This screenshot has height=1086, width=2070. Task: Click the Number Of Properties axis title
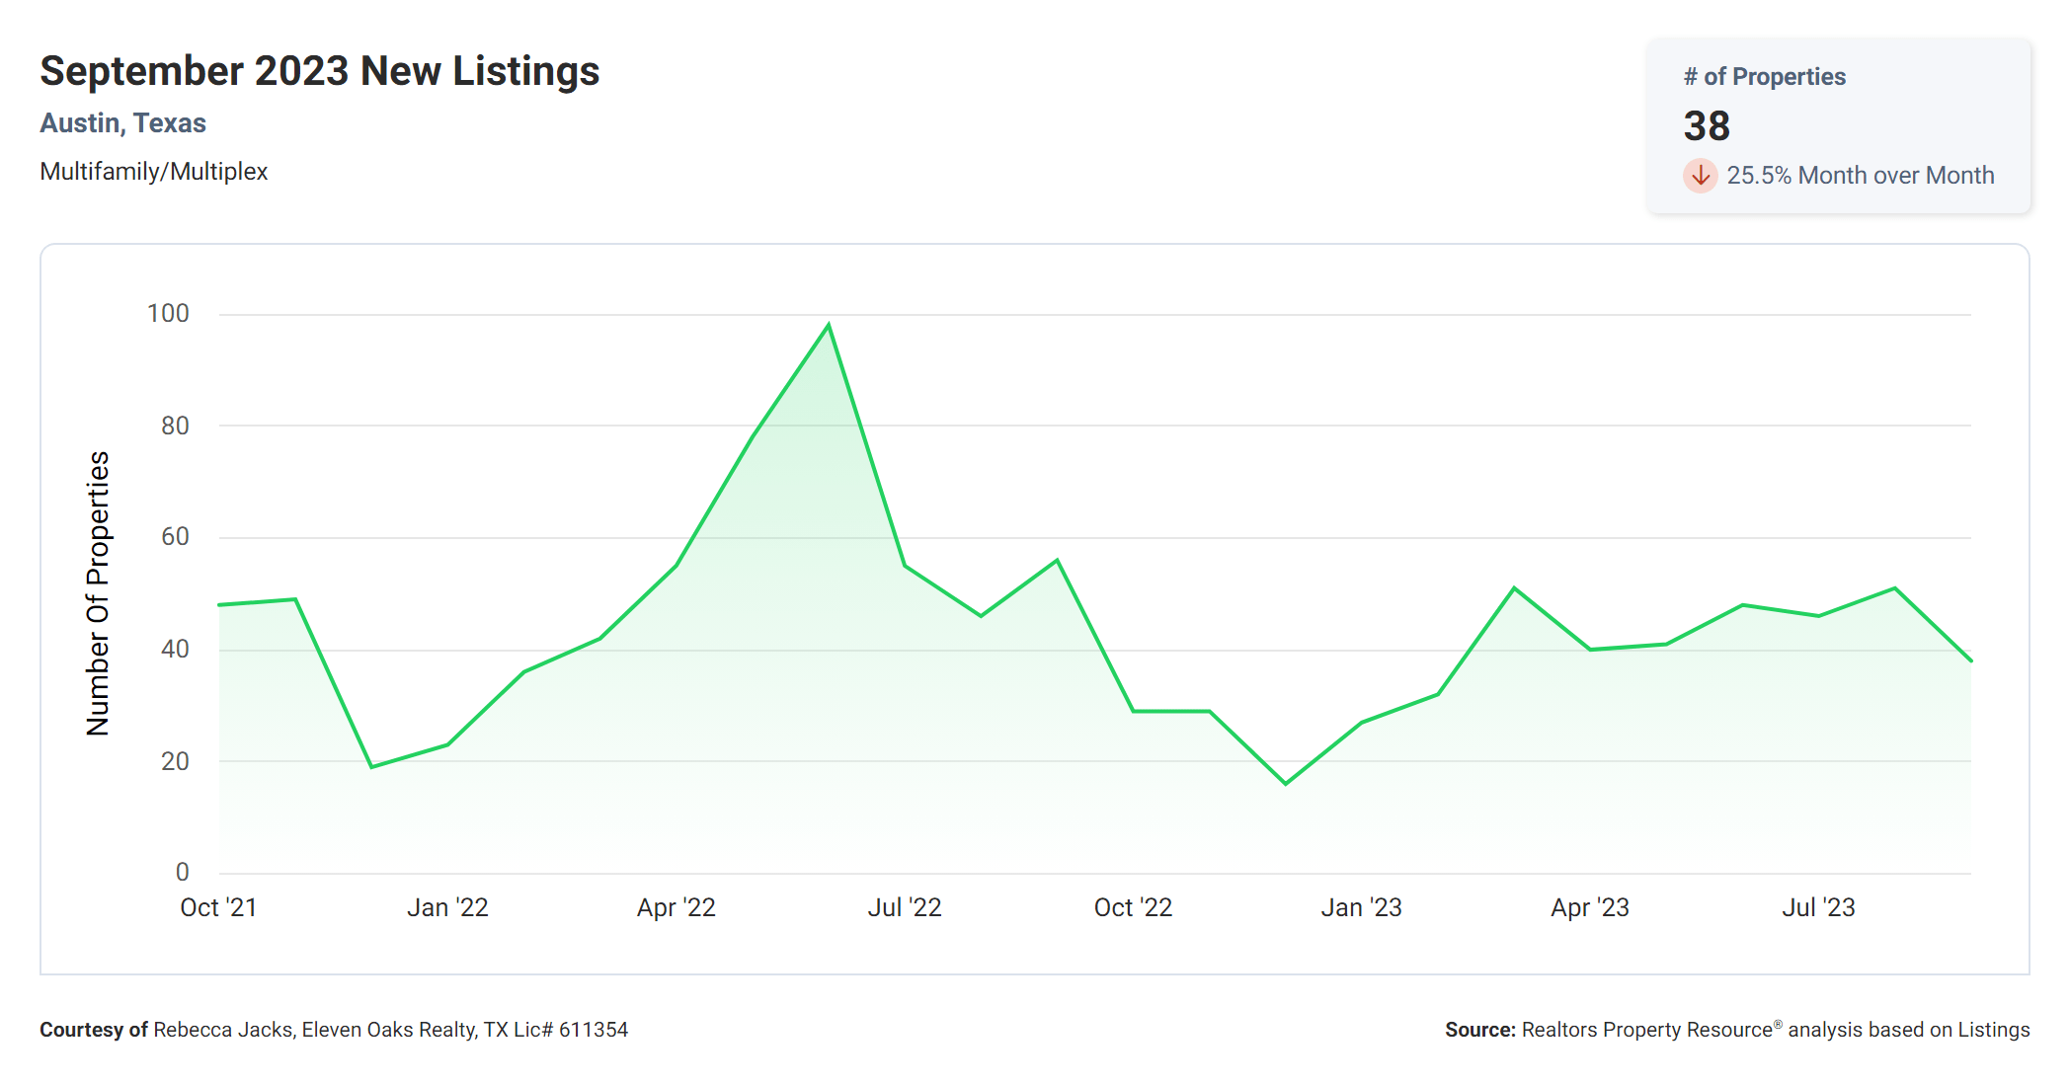tap(98, 593)
